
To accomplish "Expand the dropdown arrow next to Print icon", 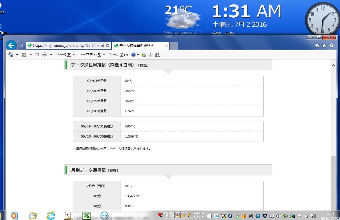I will click(51, 55).
